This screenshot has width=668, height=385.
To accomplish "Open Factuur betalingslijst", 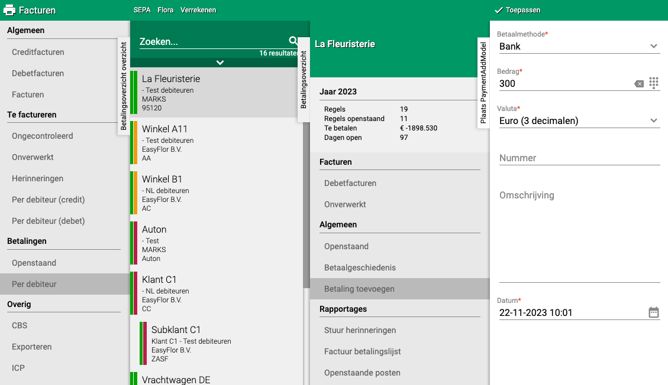I will tap(399, 351).
